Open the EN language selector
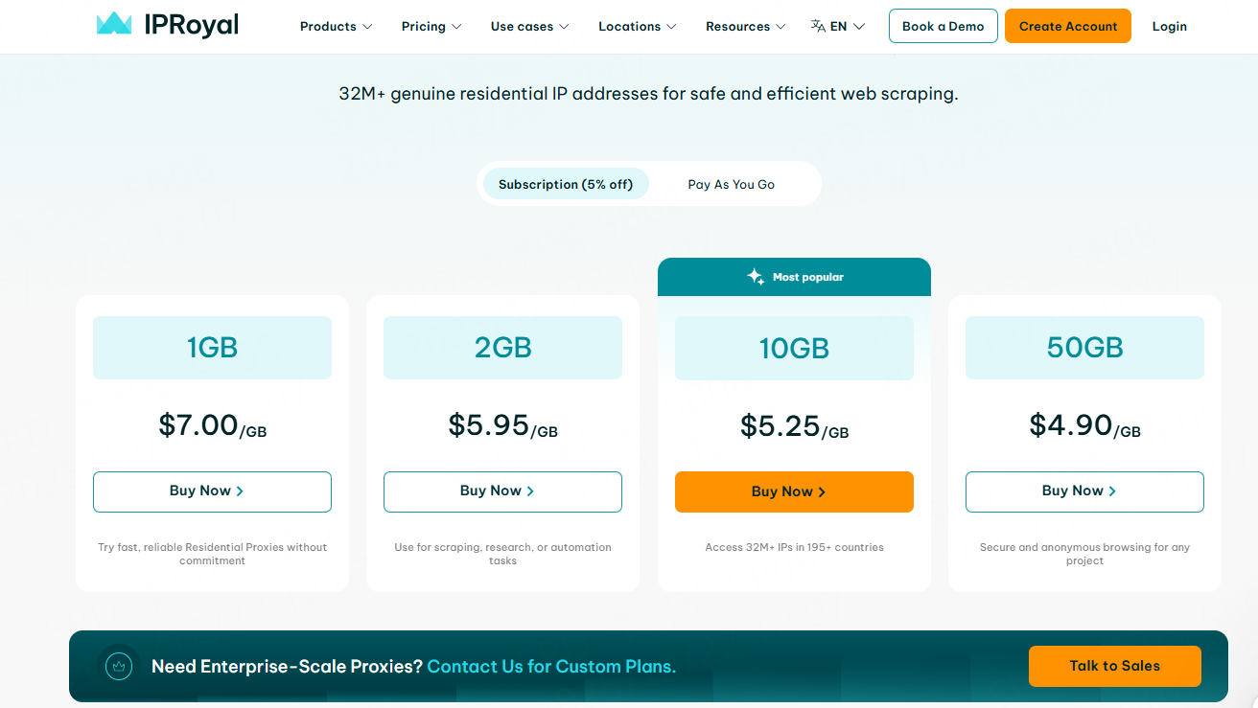Viewport: 1258px width, 708px height. tap(847, 27)
